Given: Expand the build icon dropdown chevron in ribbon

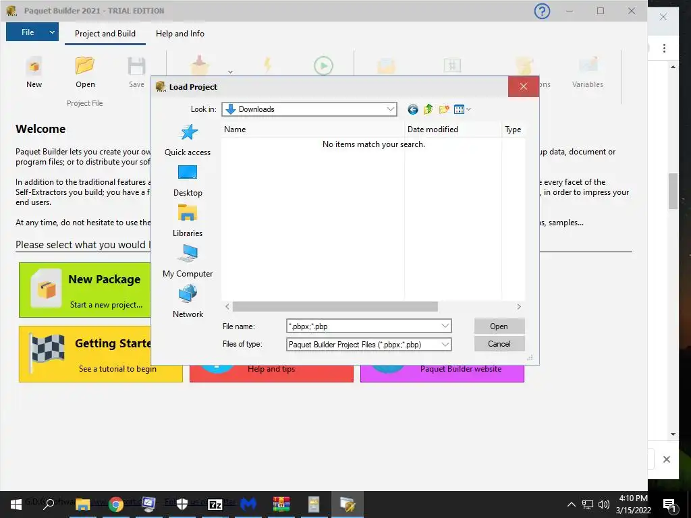Looking at the screenshot, I should 230,71.
